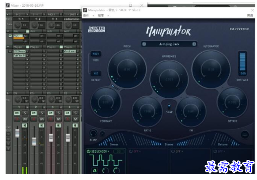Click the T: 1 Gain knob
Image resolution: width=257 pixels, height=180 pixels.
click(x=18, y=25)
